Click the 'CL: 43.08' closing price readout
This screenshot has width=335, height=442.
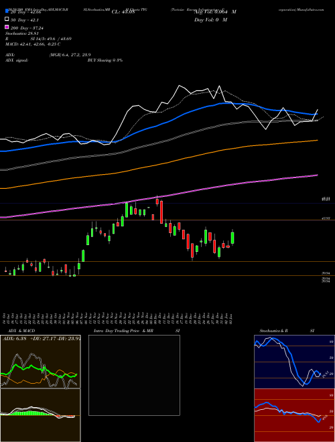[x=123, y=12]
